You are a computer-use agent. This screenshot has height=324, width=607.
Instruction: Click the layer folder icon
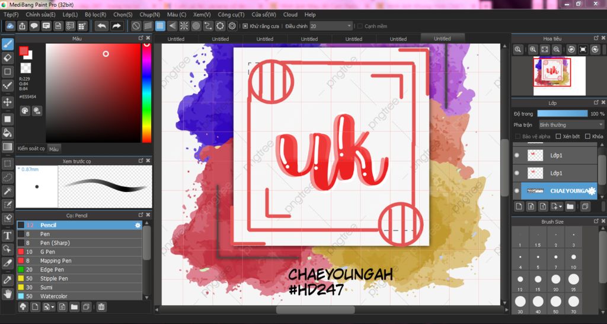(x=570, y=207)
